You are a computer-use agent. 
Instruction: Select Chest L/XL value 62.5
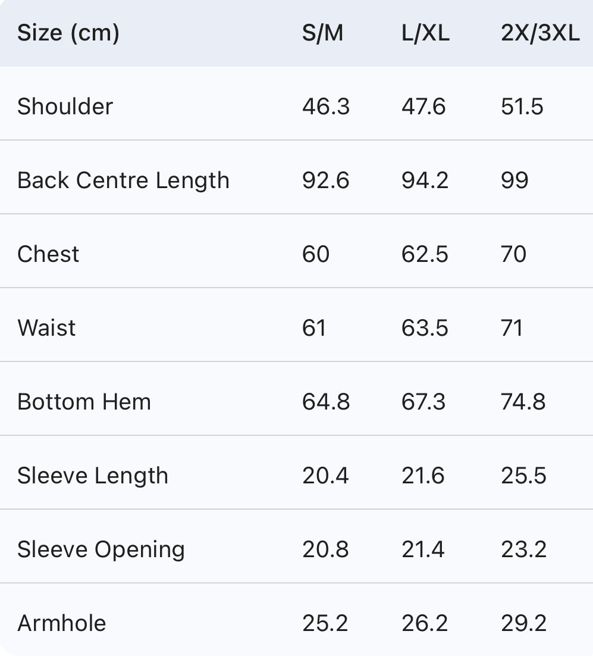tap(425, 254)
